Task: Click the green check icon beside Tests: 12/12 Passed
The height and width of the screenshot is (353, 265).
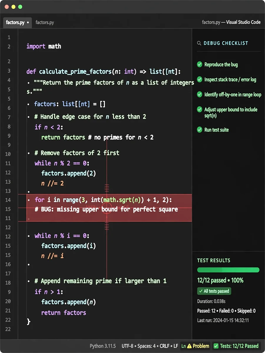Action: 216,346
